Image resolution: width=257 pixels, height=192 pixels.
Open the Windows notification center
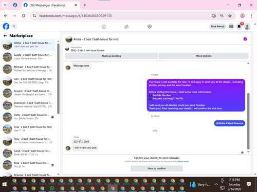(249, 184)
